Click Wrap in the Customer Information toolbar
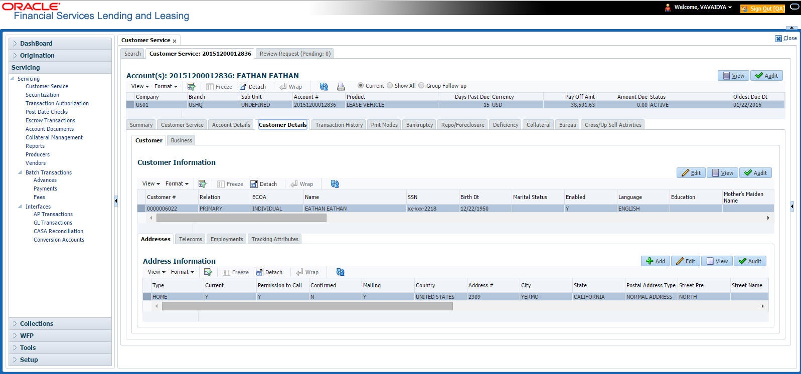801x374 pixels. point(302,184)
